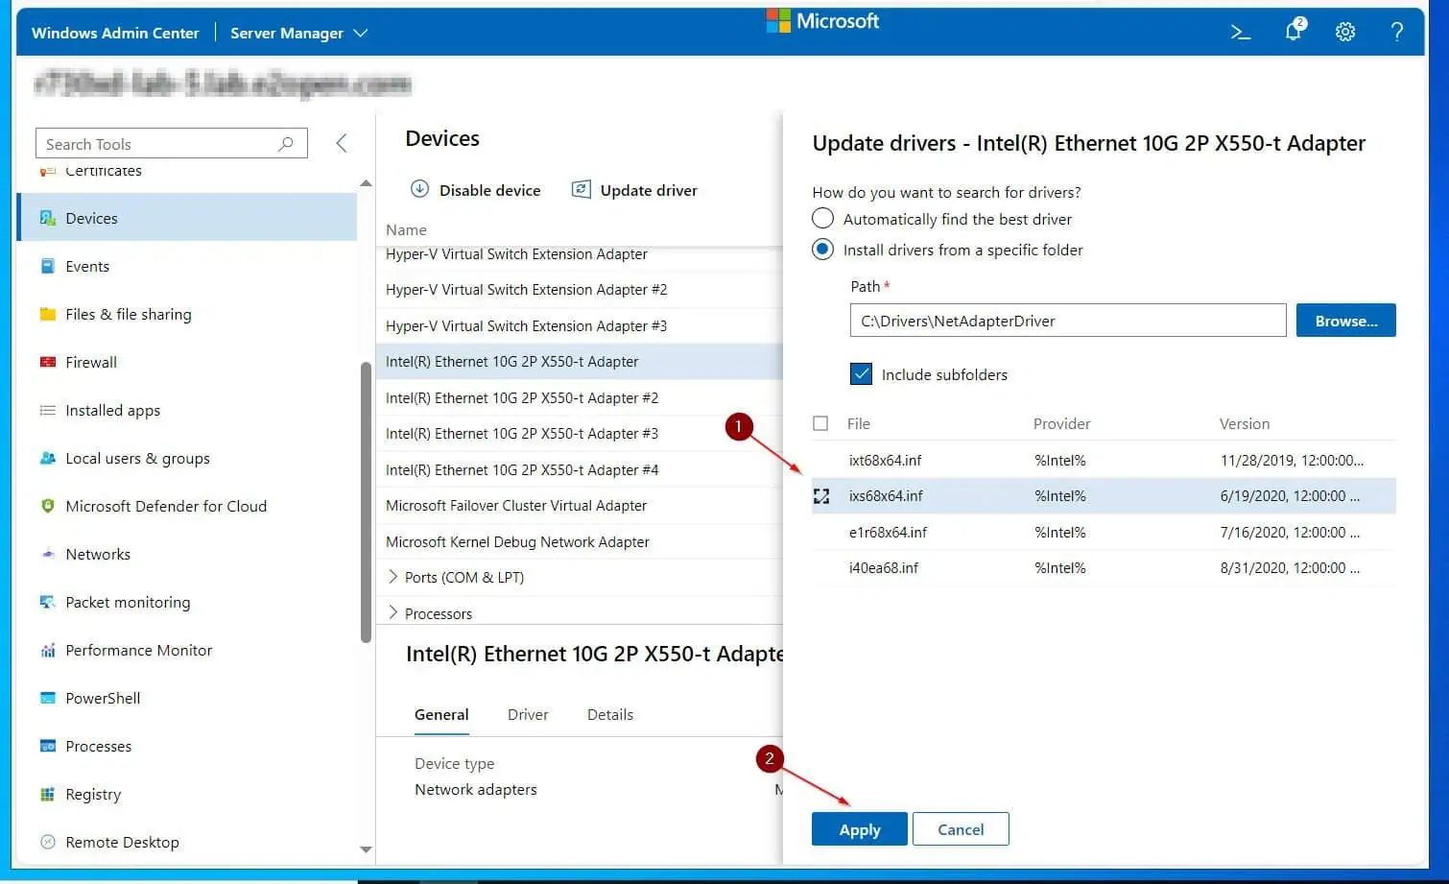The height and width of the screenshot is (884, 1449).
Task: Select Microsoft Failover Cluster Virtual Adapter
Action: [x=580, y=506]
